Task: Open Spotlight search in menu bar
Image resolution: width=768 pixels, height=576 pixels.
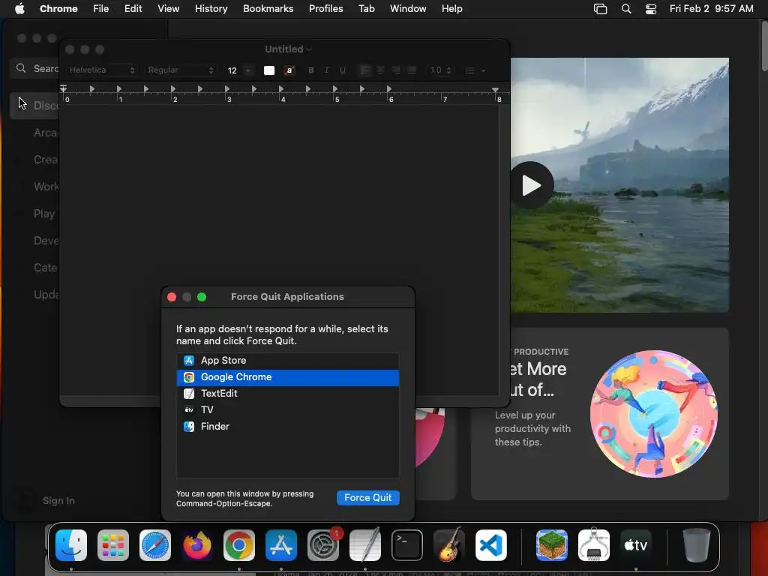Action: click(626, 9)
